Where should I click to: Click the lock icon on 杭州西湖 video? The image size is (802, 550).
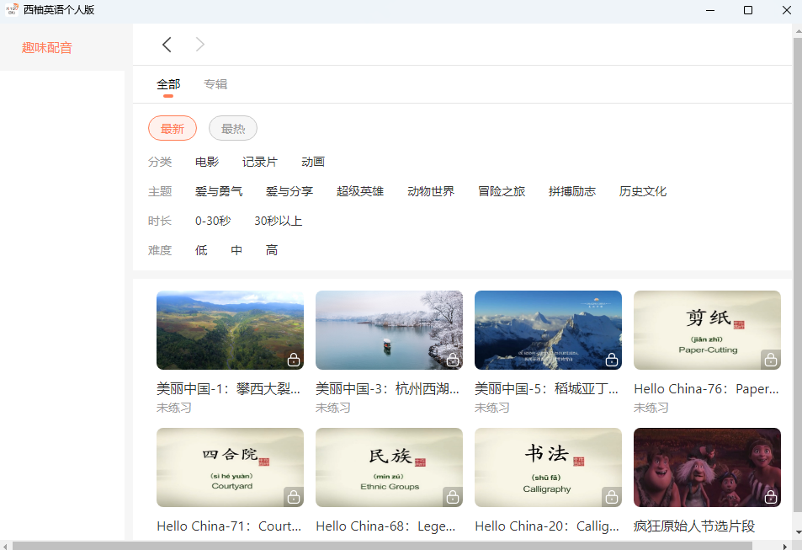[x=452, y=359]
